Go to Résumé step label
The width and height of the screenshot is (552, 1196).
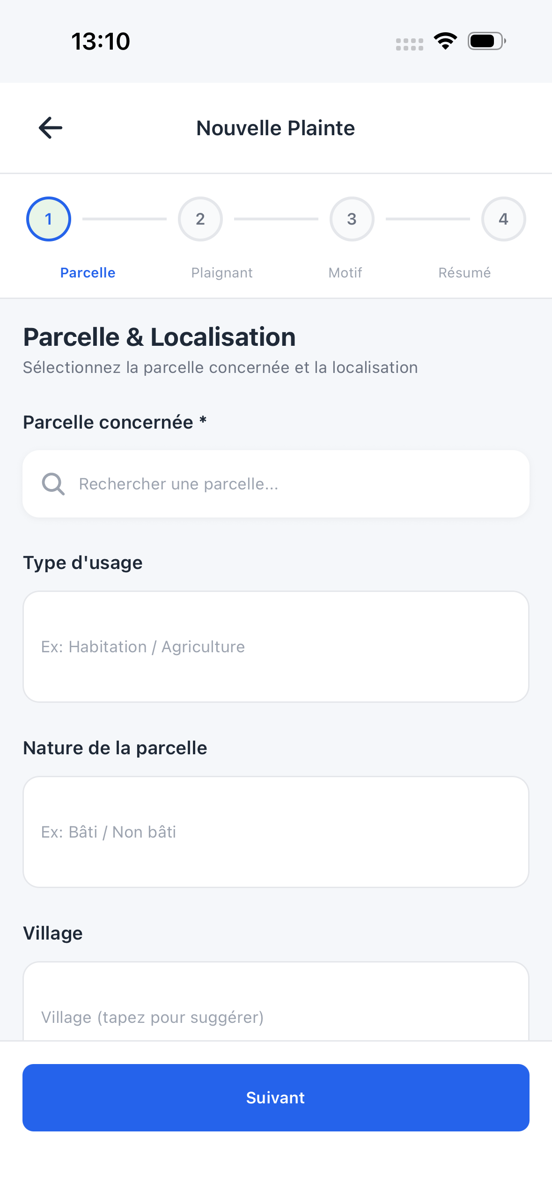tap(464, 273)
